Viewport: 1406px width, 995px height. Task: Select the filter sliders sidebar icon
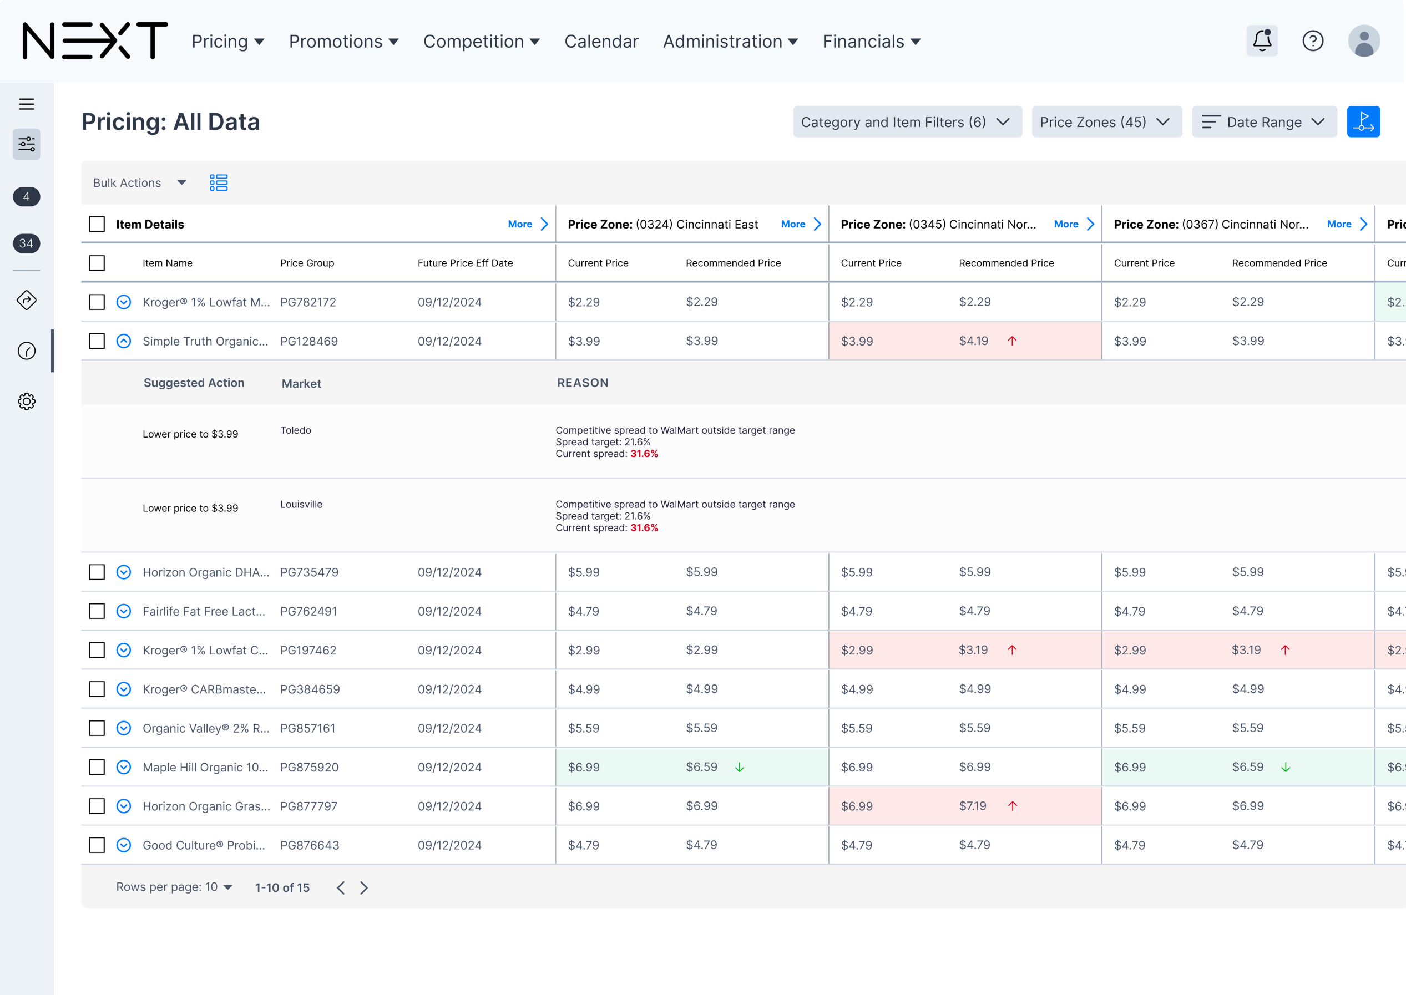point(26,144)
